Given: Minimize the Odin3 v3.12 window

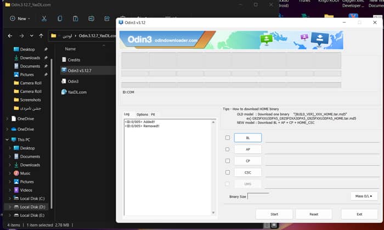Looking at the screenshot, I should pos(344,23).
